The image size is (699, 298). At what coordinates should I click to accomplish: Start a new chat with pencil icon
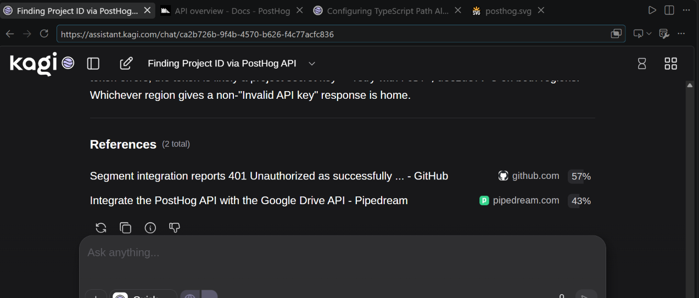pyautogui.click(x=126, y=64)
